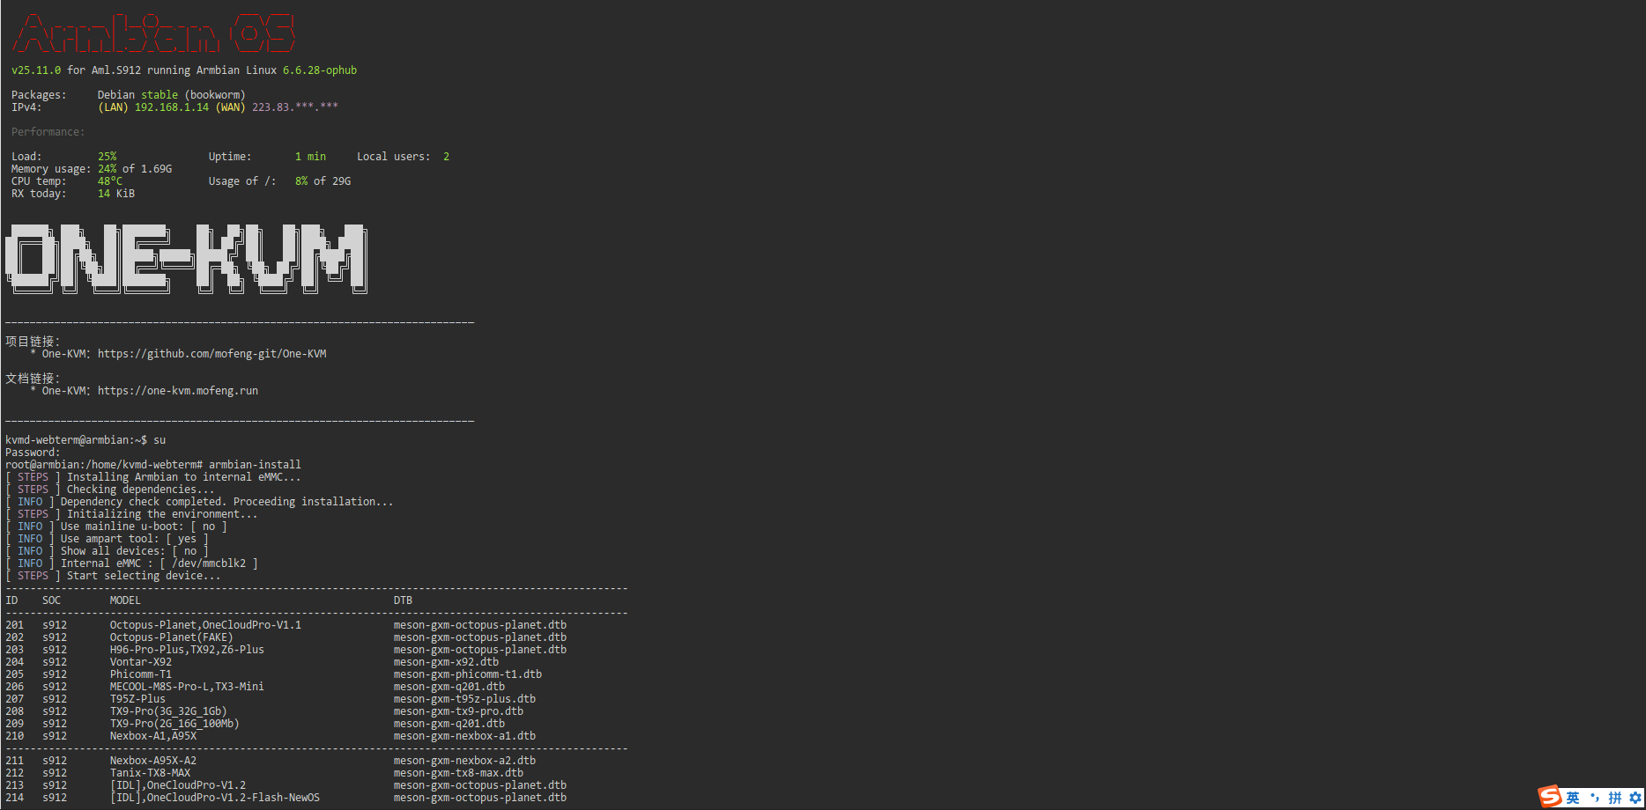Click 'Start selecting device...' line
The height and width of the screenshot is (810, 1646).
(113, 576)
